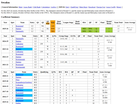Click green WL cell in Hammarby QF column
This screenshot has width=139, height=104.
[90, 31]
